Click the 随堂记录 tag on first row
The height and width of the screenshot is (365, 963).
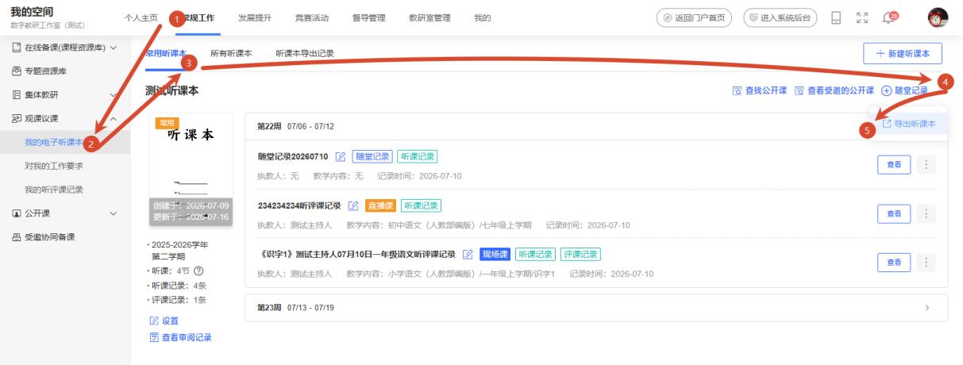(x=371, y=156)
